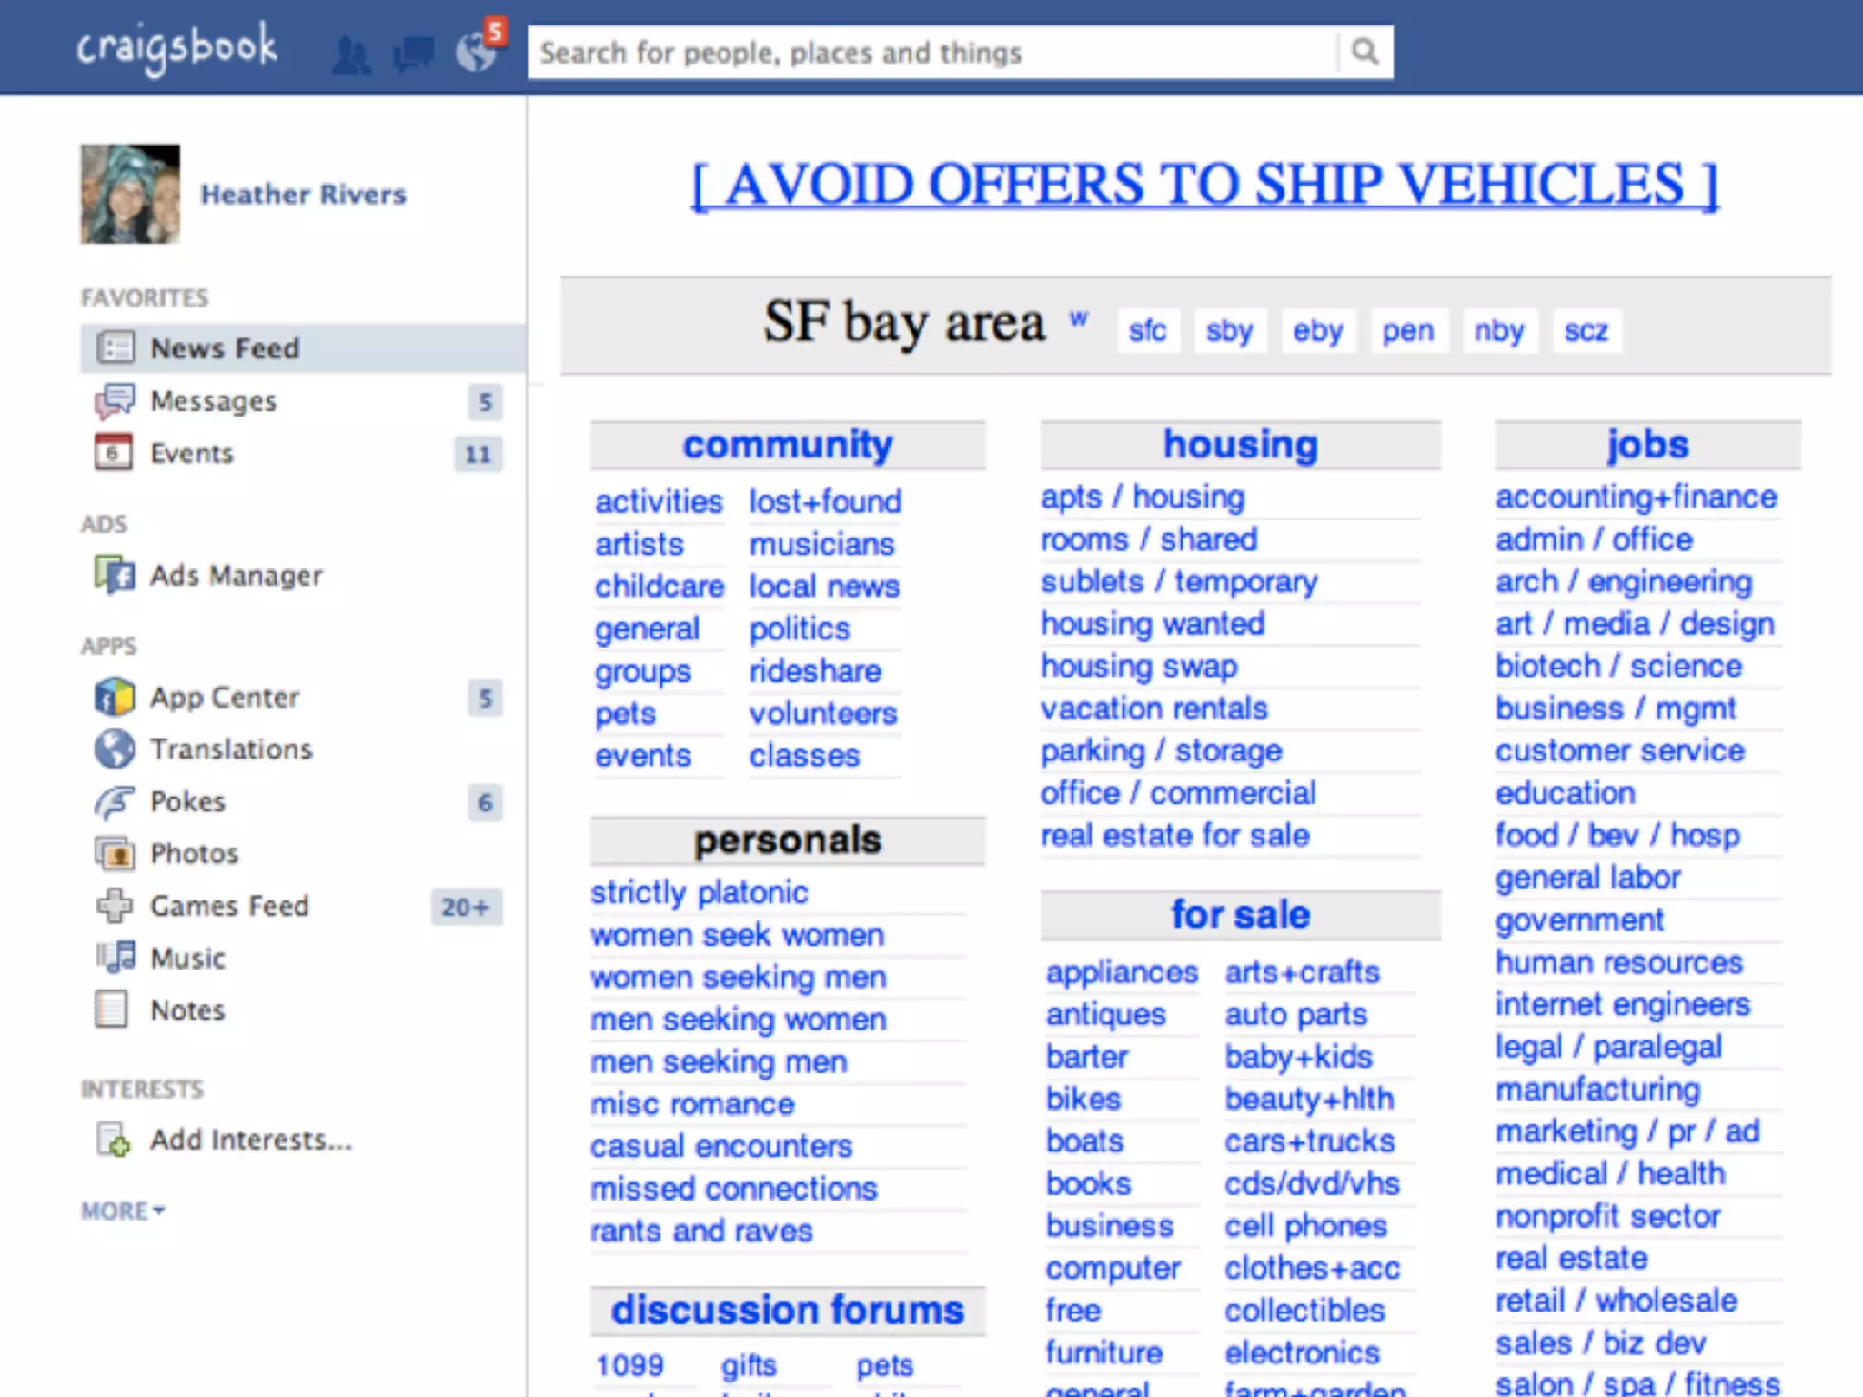Open the gifts discussion forum

click(x=749, y=1366)
